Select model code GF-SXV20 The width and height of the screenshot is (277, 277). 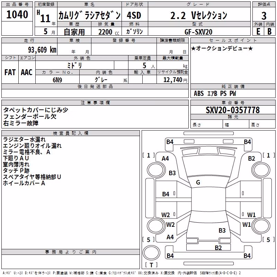coord(198,32)
